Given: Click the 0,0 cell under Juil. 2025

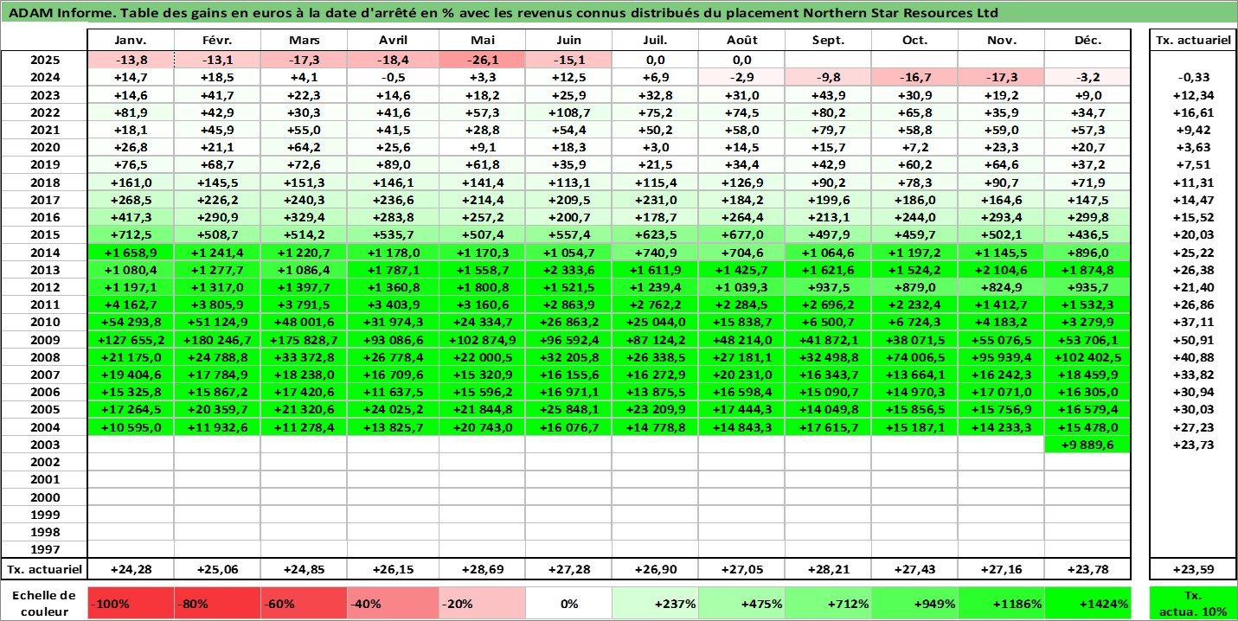Looking at the screenshot, I should (x=656, y=61).
